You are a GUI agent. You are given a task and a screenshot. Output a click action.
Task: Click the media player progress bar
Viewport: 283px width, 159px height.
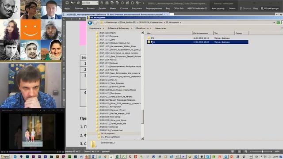[32, 152]
